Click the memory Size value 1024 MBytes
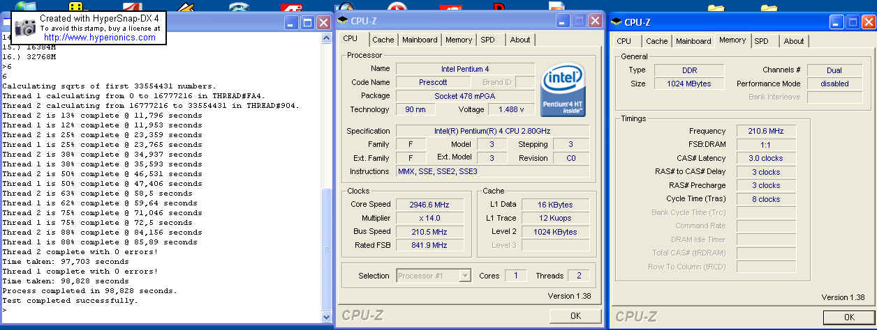The image size is (877, 330). click(690, 84)
